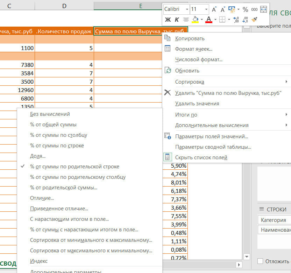This screenshot has width=291, height=273.
Task: Remove field via Удалить "Сумма по полю Выручка"
Action: [228, 93]
